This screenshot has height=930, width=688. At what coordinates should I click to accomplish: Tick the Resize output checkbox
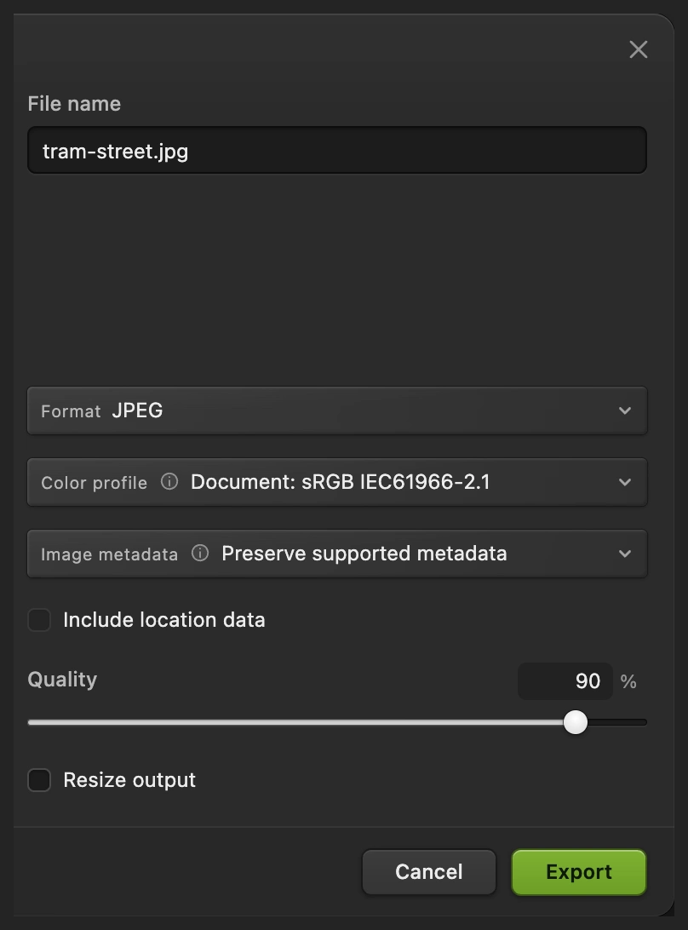click(x=39, y=780)
